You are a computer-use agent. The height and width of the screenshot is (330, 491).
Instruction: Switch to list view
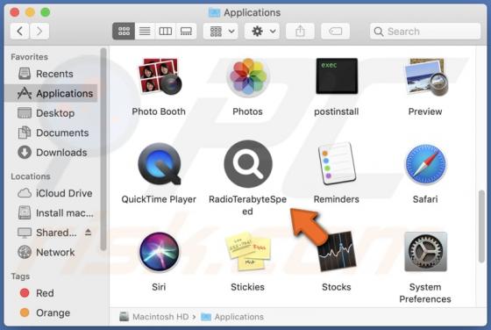[145, 31]
